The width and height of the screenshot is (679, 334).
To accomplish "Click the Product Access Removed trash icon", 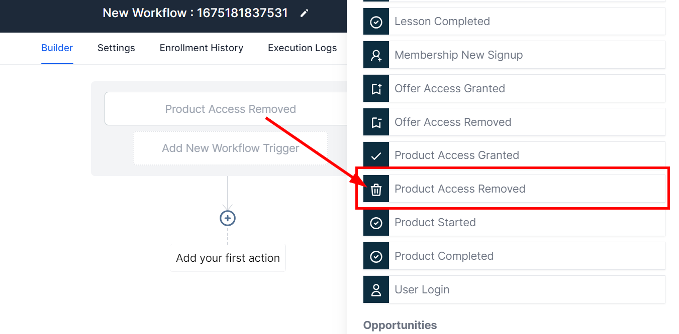I will click(x=376, y=189).
